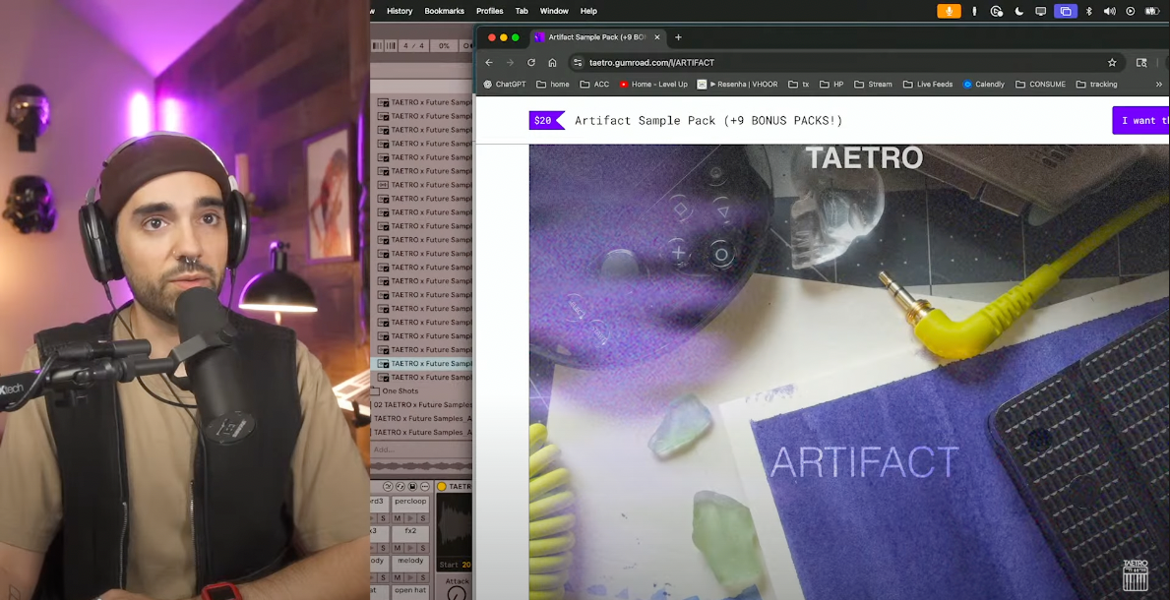
Task: Click the Attack knob
Action: [x=457, y=594]
